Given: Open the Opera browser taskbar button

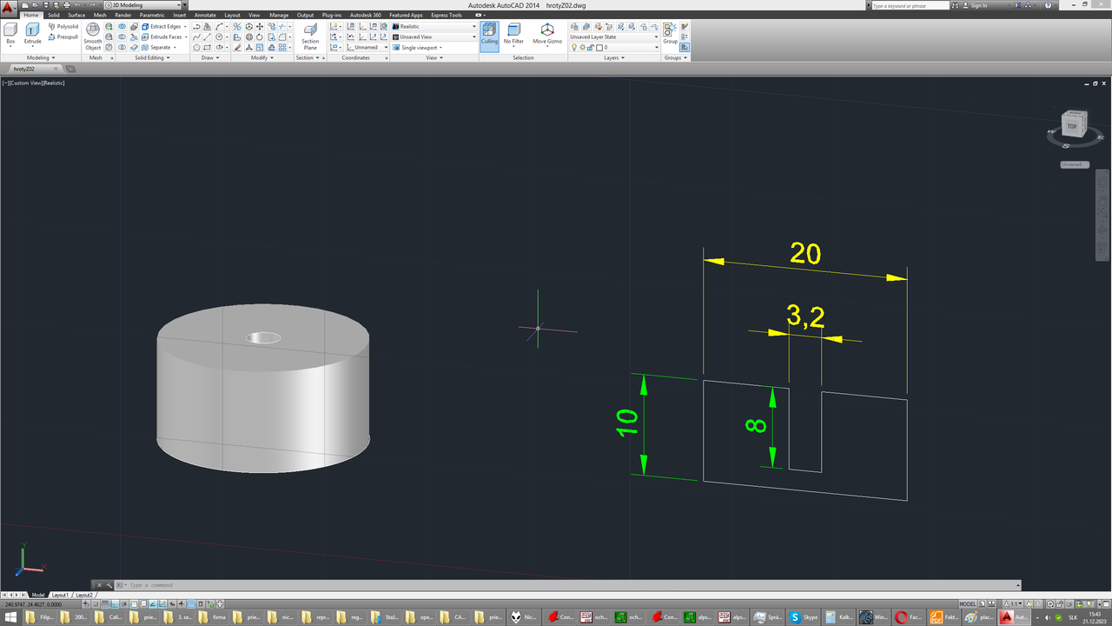Looking at the screenshot, I should point(910,617).
